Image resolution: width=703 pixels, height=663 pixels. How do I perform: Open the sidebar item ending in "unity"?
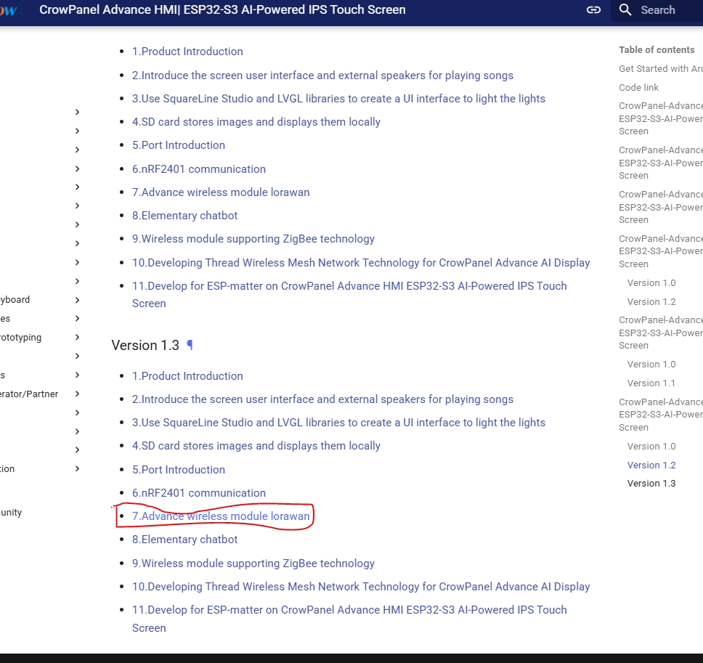[11, 513]
